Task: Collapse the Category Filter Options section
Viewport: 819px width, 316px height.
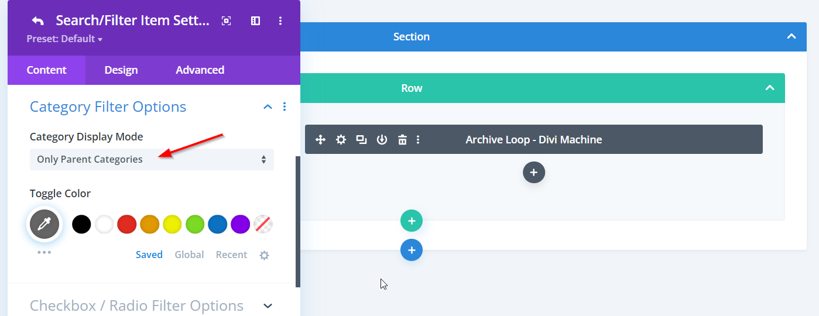Action: 268,107
